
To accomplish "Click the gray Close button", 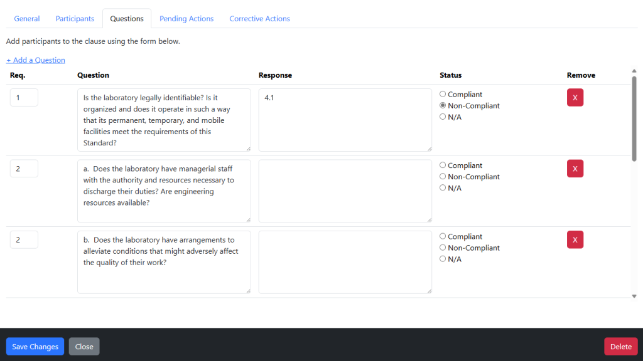I will 84,346.
